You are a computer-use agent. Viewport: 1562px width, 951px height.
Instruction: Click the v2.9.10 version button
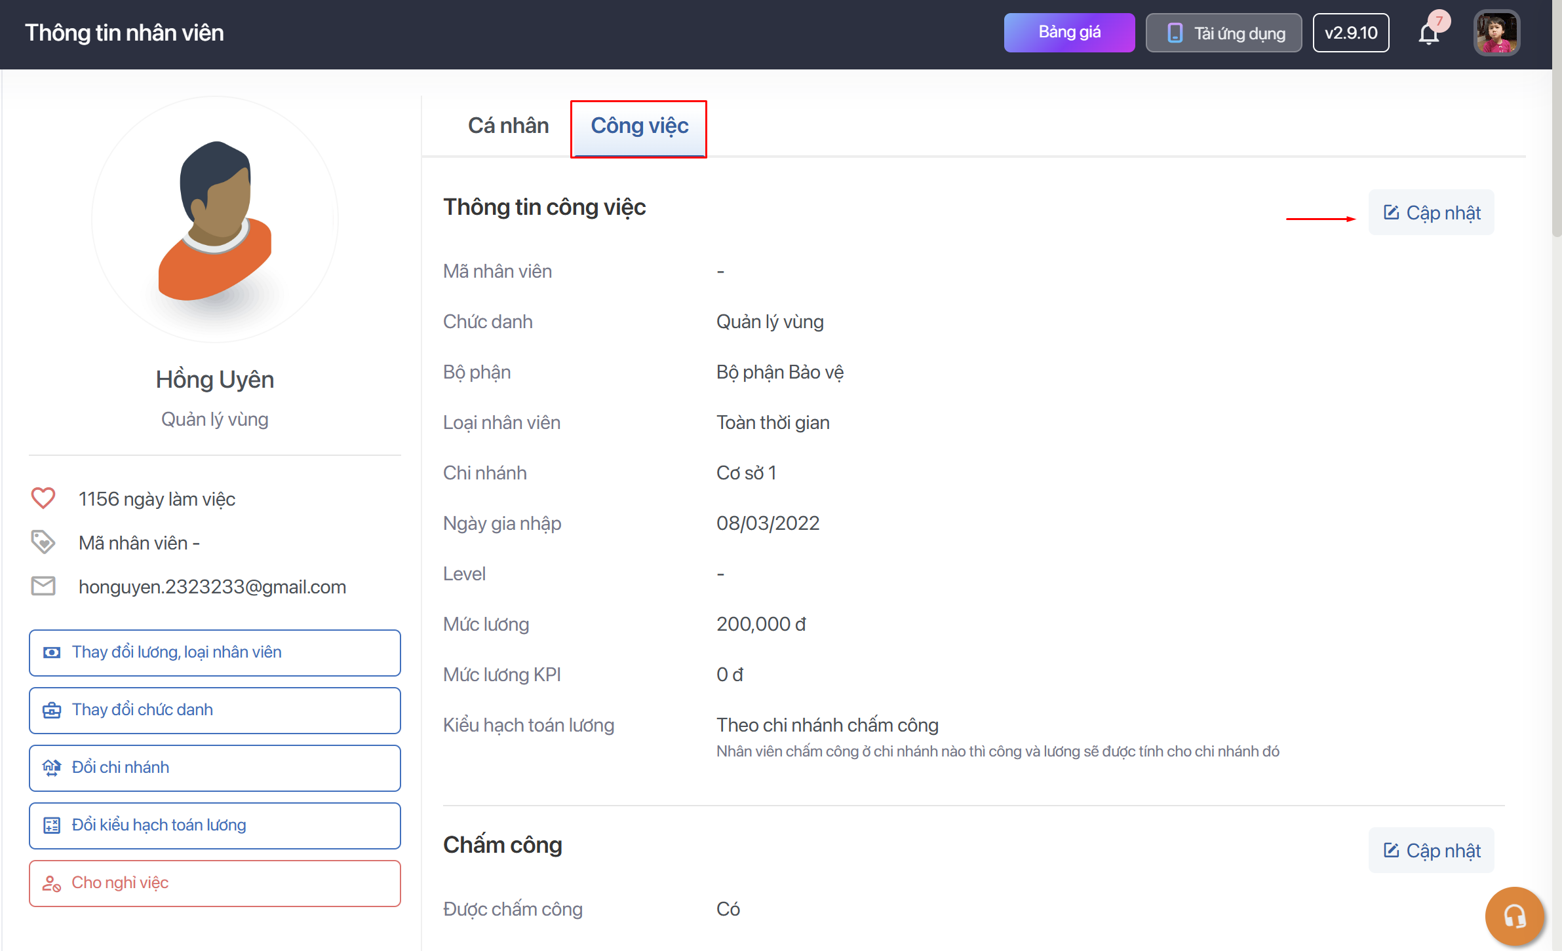pos(1350,33)
